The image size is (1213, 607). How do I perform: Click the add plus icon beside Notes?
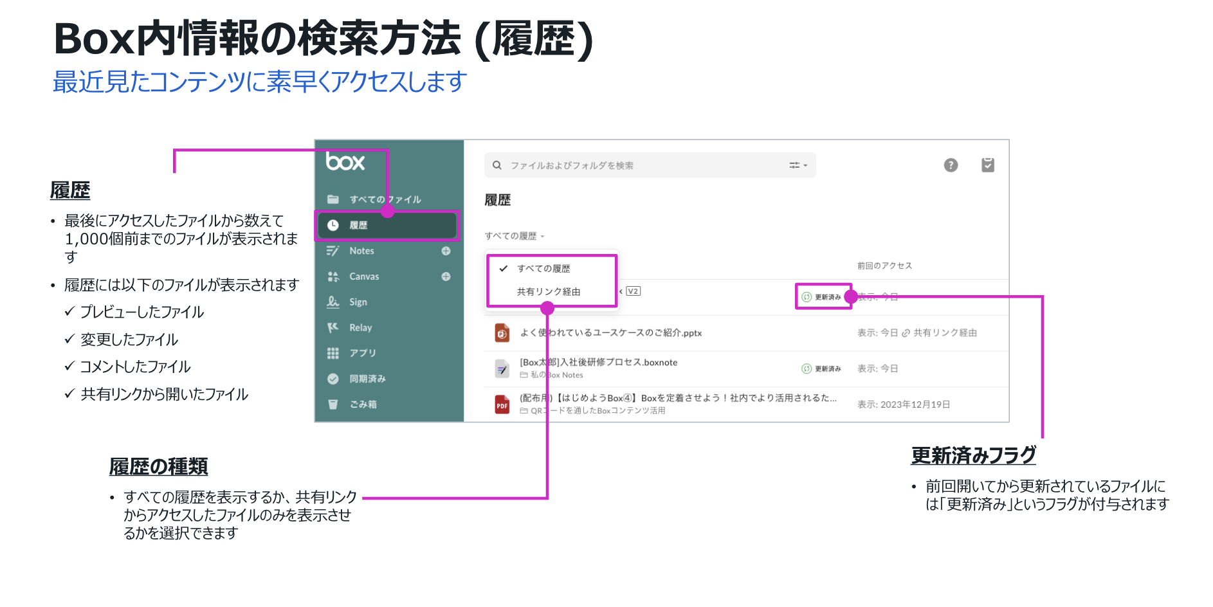(x=446, y=251)
